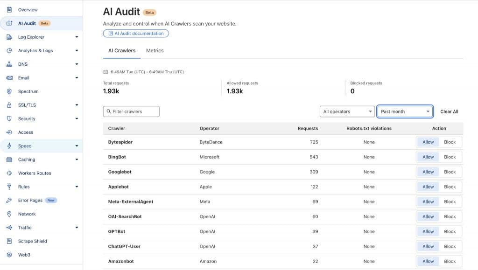Open the All operators dropdown
Screen dimensions: 478x270
point(347,111)
